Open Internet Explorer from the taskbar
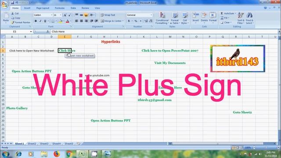The height and width of the screenshot is (158, 281). [18, 154]
